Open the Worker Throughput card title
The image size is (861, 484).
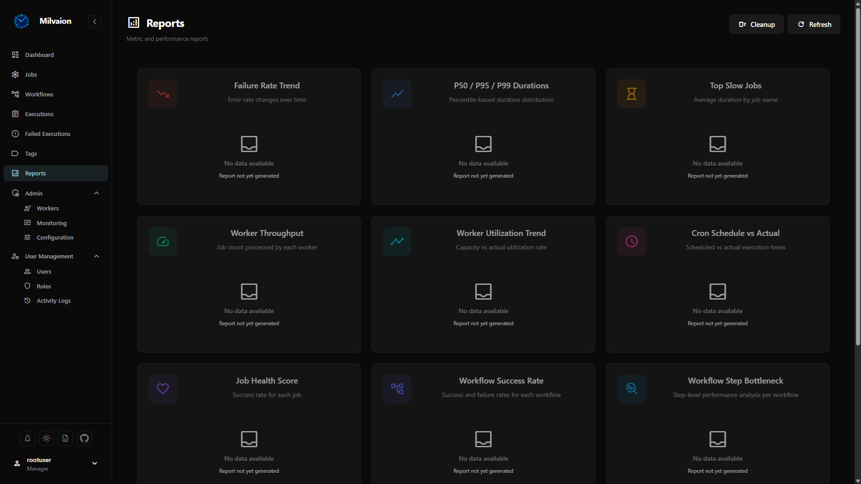pos(267,233)
